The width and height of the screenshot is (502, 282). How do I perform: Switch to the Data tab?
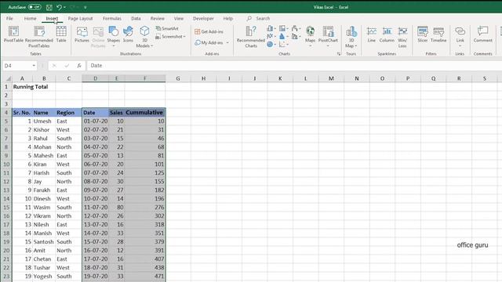(x=136, y=19)
